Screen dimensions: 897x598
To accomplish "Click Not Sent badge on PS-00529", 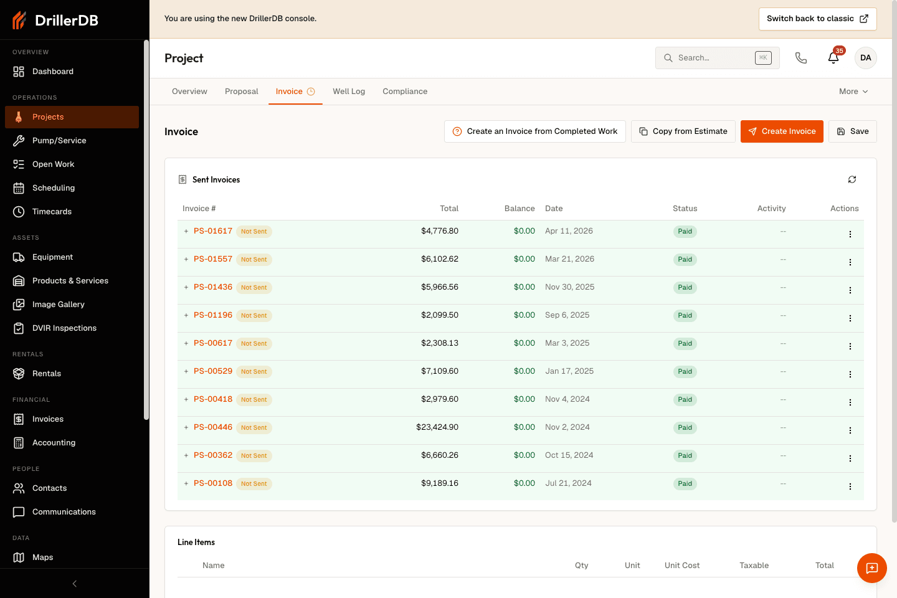I will point(254,372).
